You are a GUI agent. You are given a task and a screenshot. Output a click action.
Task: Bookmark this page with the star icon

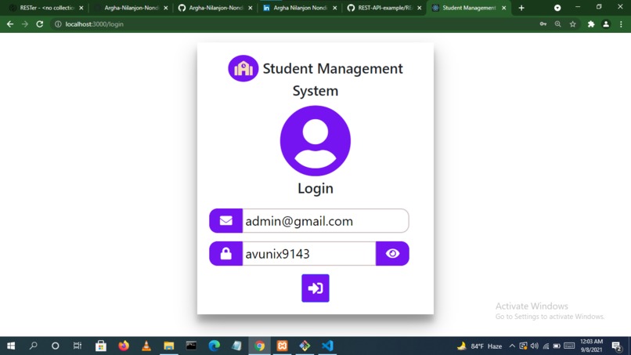click(x=572, y=24)
